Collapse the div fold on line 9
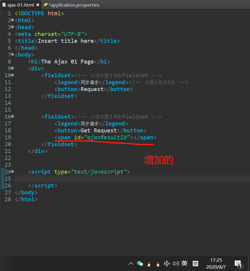The width and height of the screenshot is (250, 271). (x=13, y=68)
